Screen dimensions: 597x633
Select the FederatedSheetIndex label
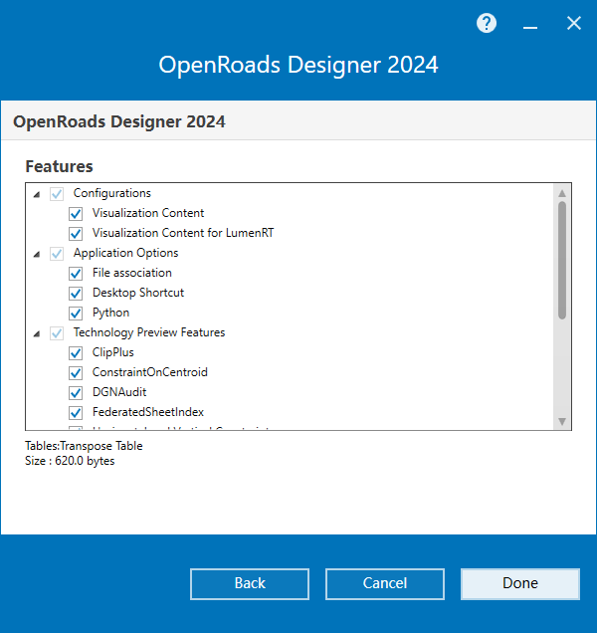pyautogui.click(x=148, y=412)
